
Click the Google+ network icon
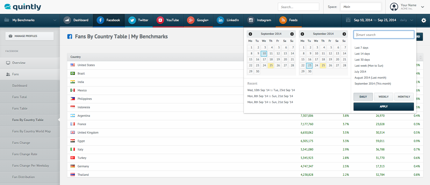191,20
